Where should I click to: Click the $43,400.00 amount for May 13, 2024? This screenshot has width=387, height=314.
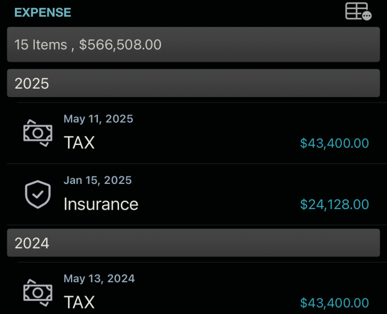click(x=334, y=303)
